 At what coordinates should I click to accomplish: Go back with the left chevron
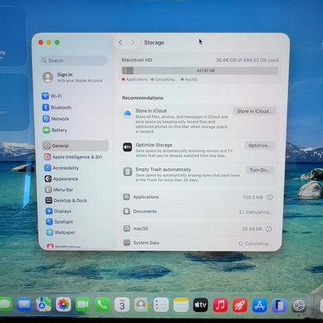click(120, 43)
